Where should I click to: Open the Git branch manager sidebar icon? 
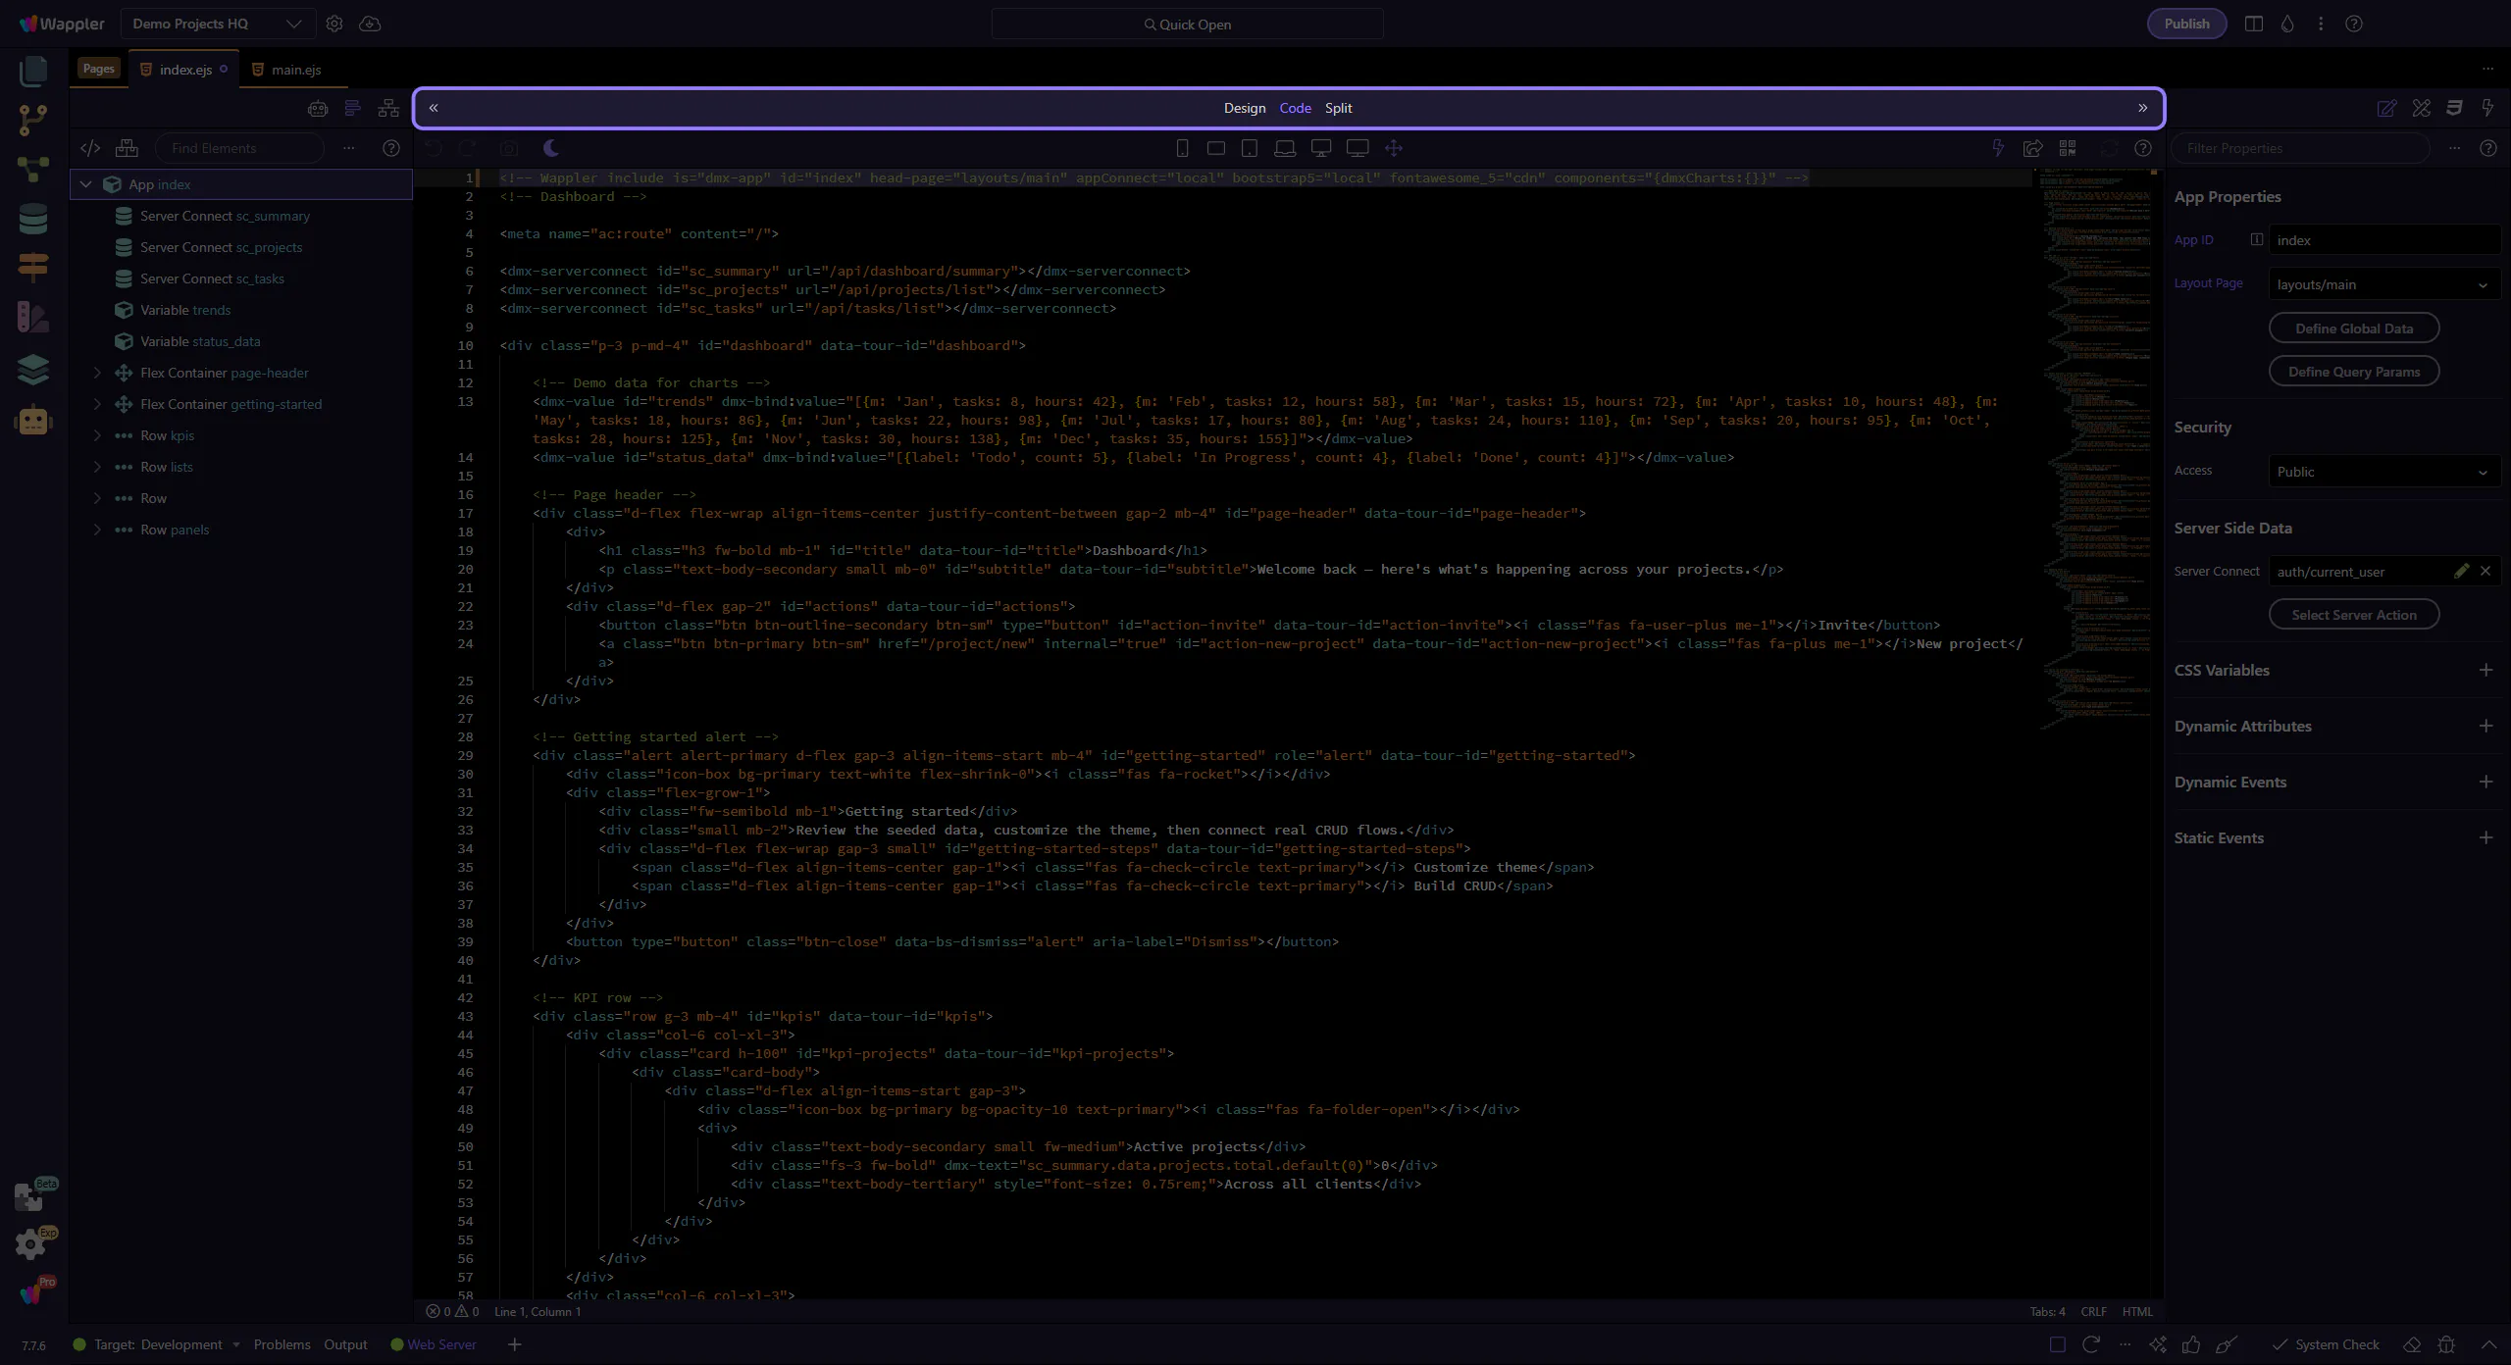click(x=32, y=120)
